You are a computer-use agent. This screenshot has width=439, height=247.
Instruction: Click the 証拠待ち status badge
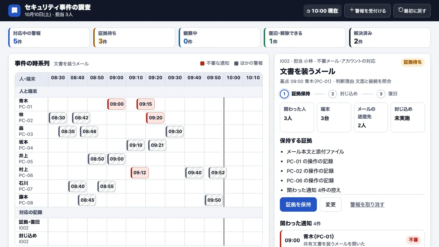click(x=413, y=62)
